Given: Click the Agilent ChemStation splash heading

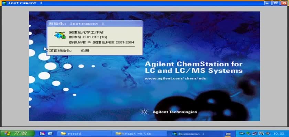Looking at the screenshot, I should (193, 67).
